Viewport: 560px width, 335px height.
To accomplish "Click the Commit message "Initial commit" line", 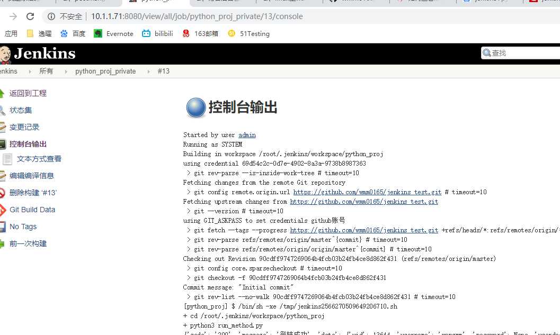I will click(238, 287).
